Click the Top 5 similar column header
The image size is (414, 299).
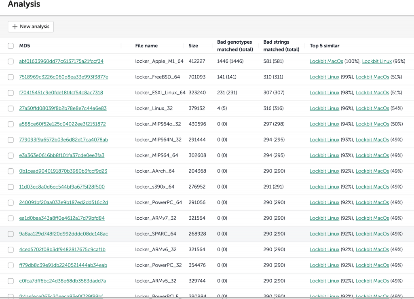(x=325, y=46)
